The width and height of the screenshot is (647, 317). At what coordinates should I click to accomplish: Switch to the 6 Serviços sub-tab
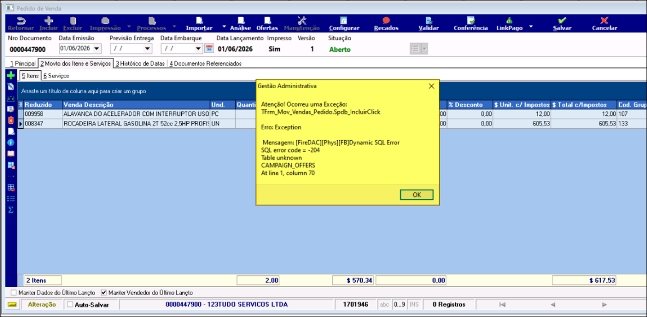[x=56, y=76]
